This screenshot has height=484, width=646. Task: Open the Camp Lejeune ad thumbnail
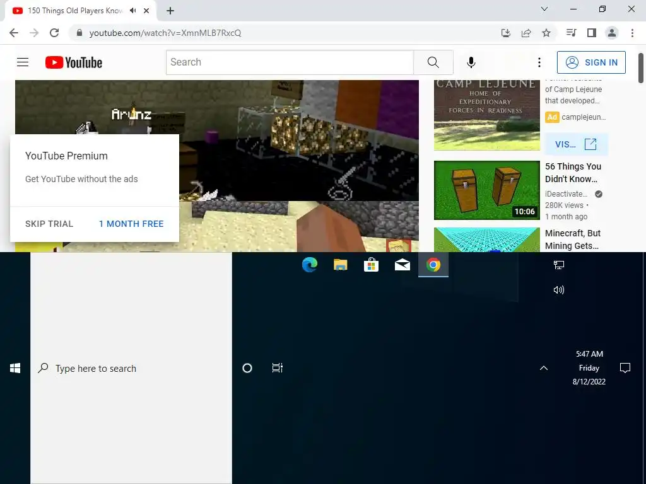[x=486, y=115]
